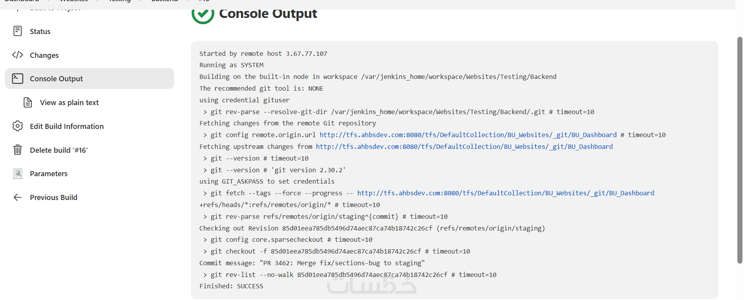
Task: Open repository URL in git fetch line
Action: [505, 193]
